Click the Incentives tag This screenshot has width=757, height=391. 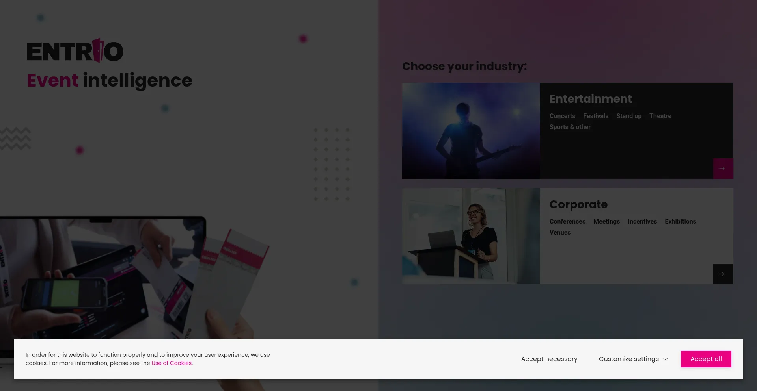[x=642, y=222]
